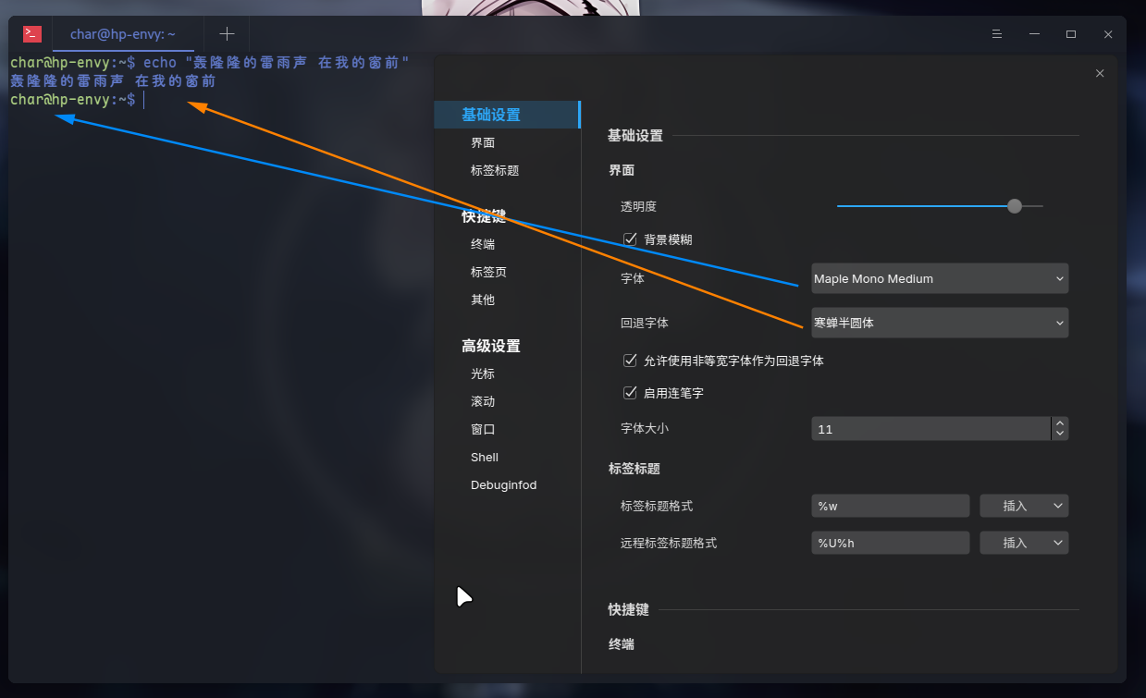Maximize the terminal window
This screenshot has height=698, width=1146.
(1071, 34)
